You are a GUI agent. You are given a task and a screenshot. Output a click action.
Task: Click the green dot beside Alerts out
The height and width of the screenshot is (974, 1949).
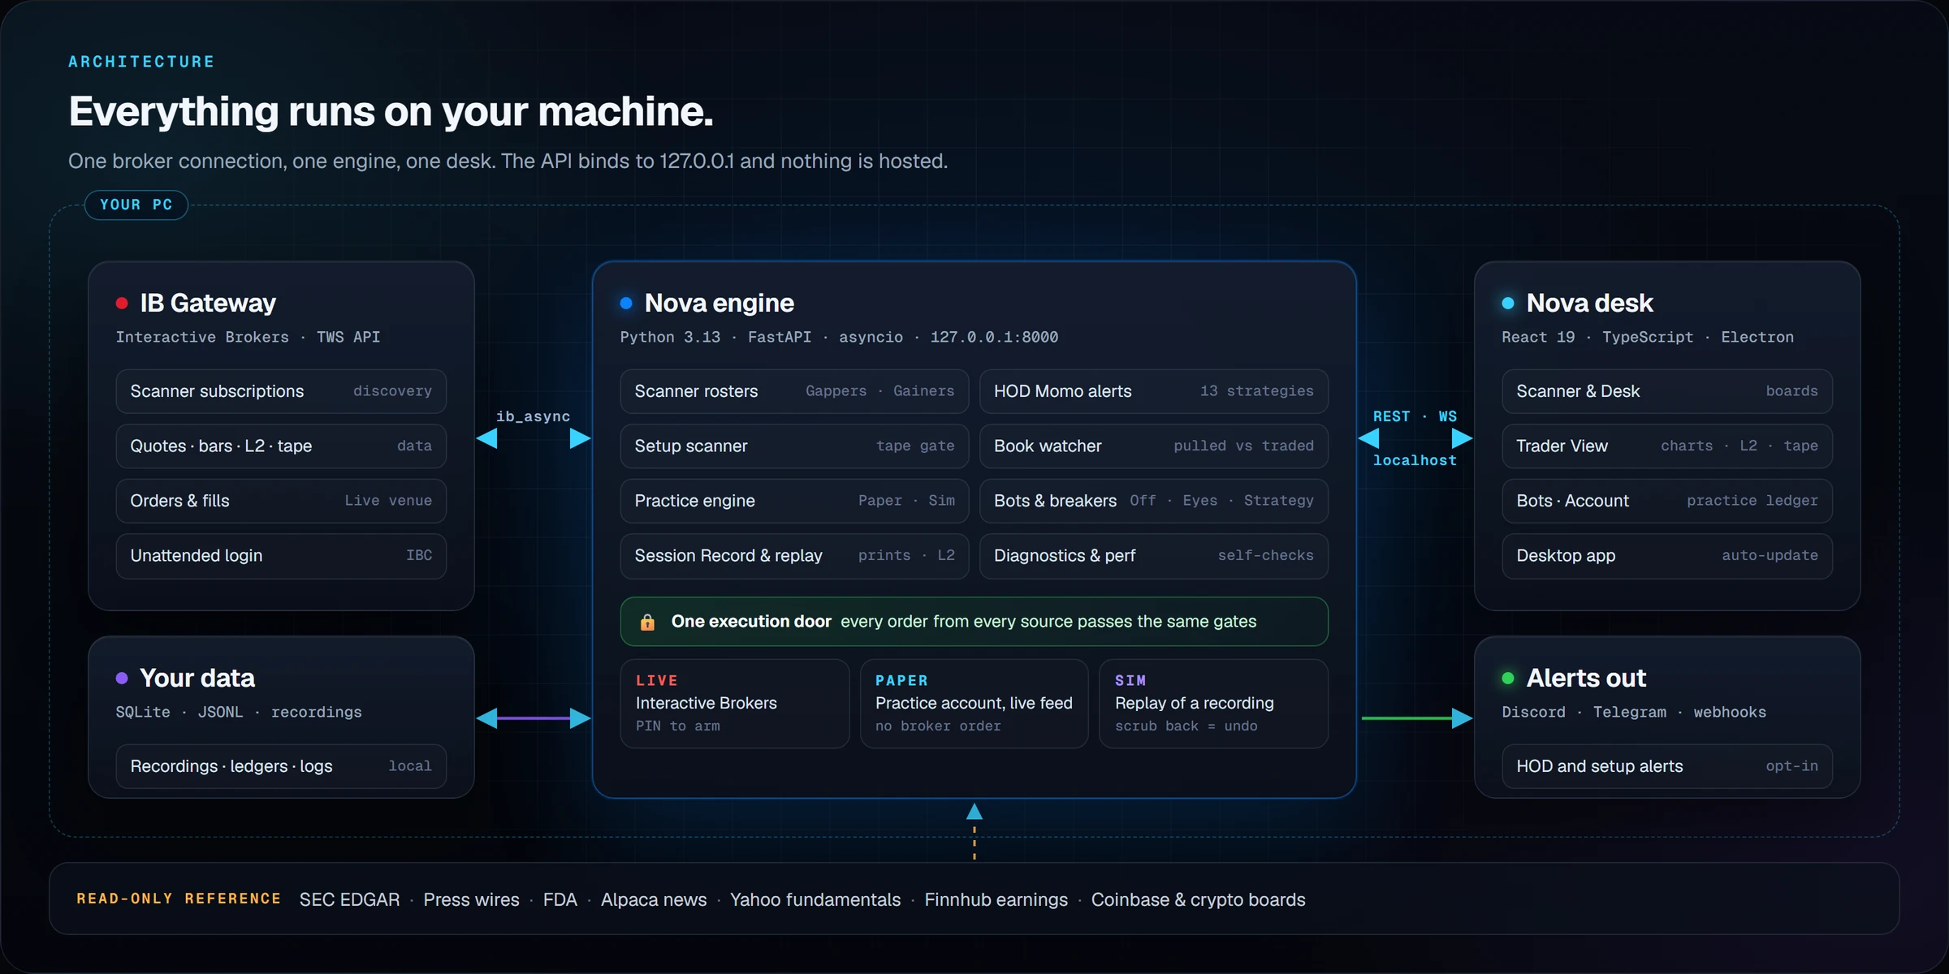pyautogui.click(x=1508, y=678)
